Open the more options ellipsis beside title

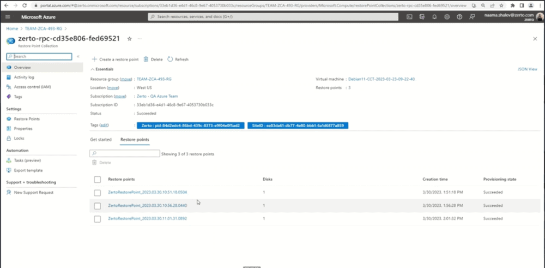pos(140,39)
